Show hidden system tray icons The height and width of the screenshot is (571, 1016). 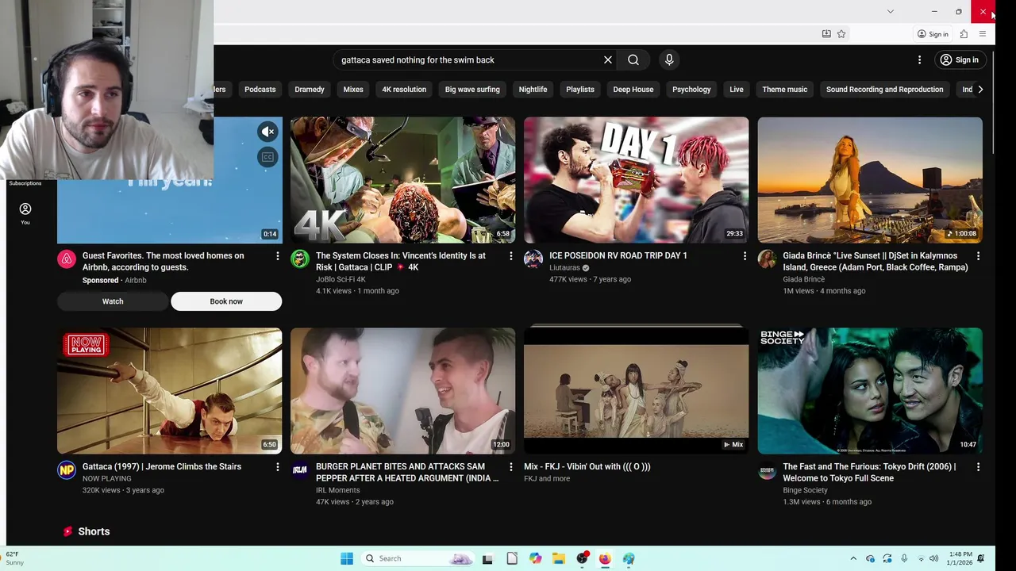[853, 558]
